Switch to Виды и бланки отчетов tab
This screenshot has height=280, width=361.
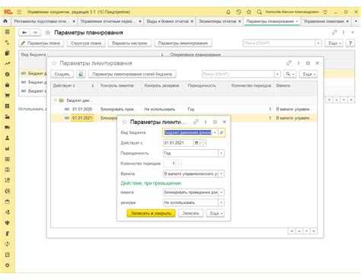coord(168,21)
